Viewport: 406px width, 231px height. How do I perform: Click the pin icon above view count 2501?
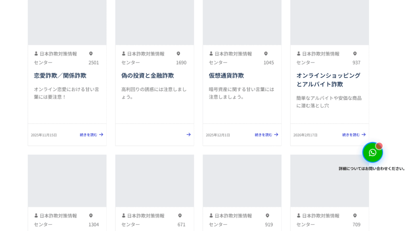[x=91, y=53]
